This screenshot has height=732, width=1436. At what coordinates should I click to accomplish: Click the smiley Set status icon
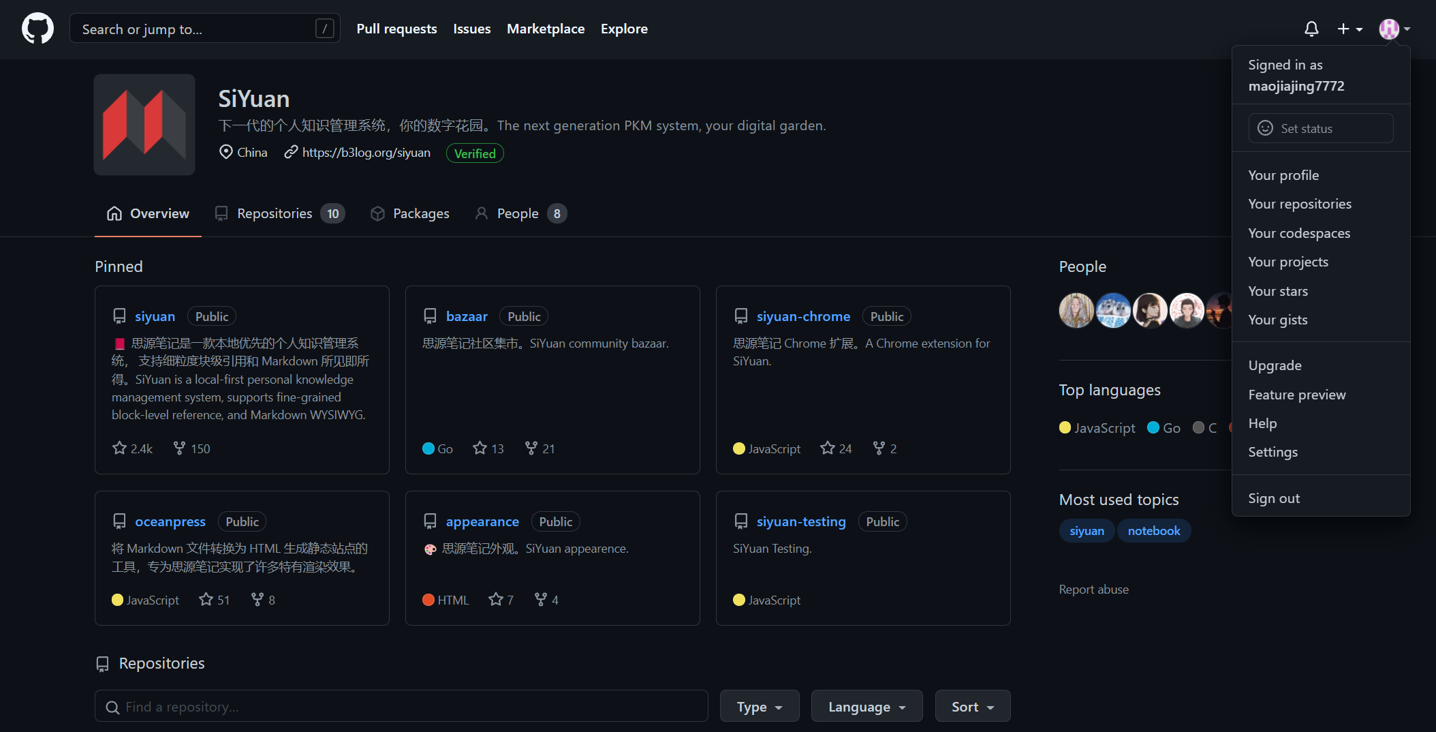1265,128
